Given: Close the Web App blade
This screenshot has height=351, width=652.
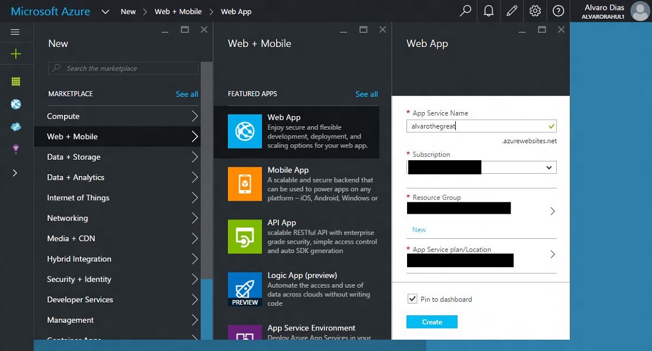Looking at the screenshot, I should (561, 29).
